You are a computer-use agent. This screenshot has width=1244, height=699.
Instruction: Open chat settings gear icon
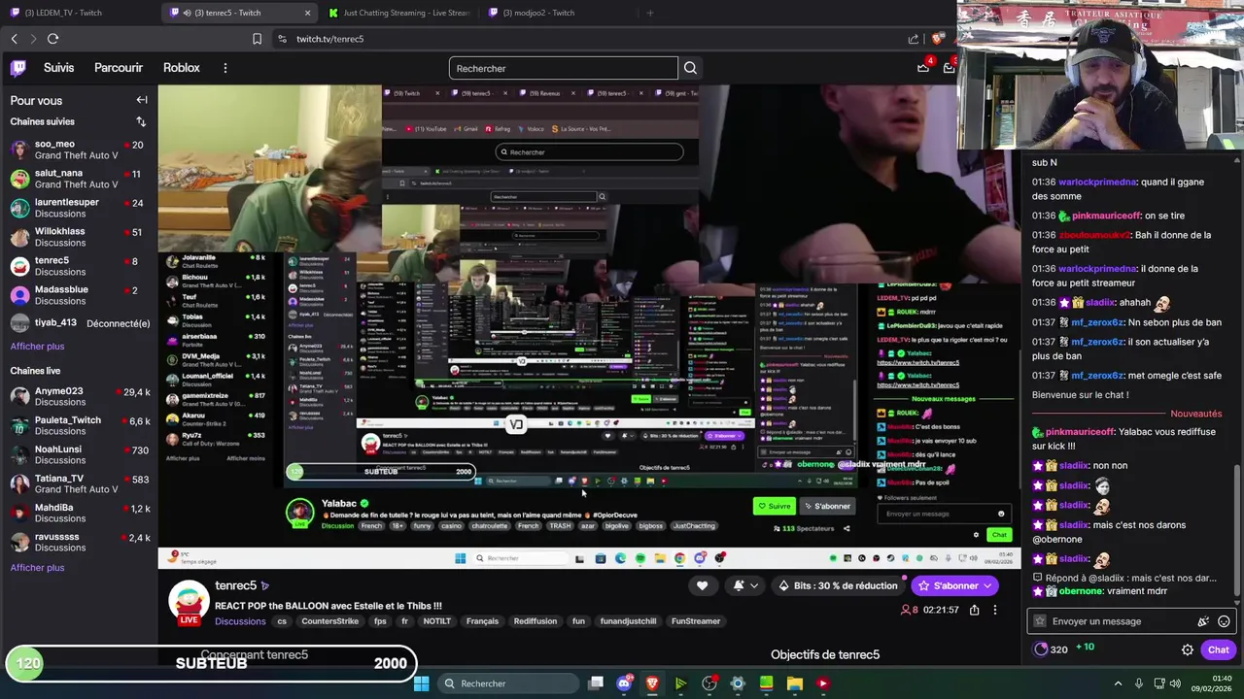click(x=1187, y=649)
